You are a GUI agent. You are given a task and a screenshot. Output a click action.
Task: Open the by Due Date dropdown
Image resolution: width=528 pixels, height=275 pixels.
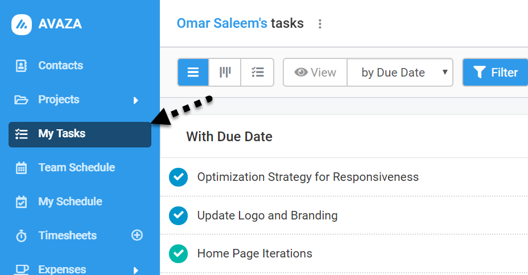tap(400, 72)
